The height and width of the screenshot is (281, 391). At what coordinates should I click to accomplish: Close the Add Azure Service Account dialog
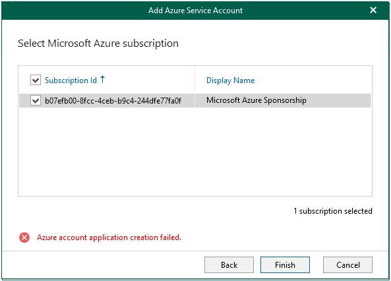click(373, 10)
